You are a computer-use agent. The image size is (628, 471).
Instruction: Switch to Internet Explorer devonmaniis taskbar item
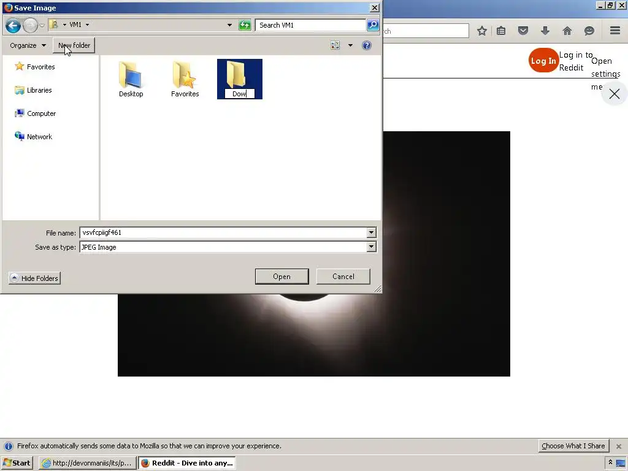(87, 463)
